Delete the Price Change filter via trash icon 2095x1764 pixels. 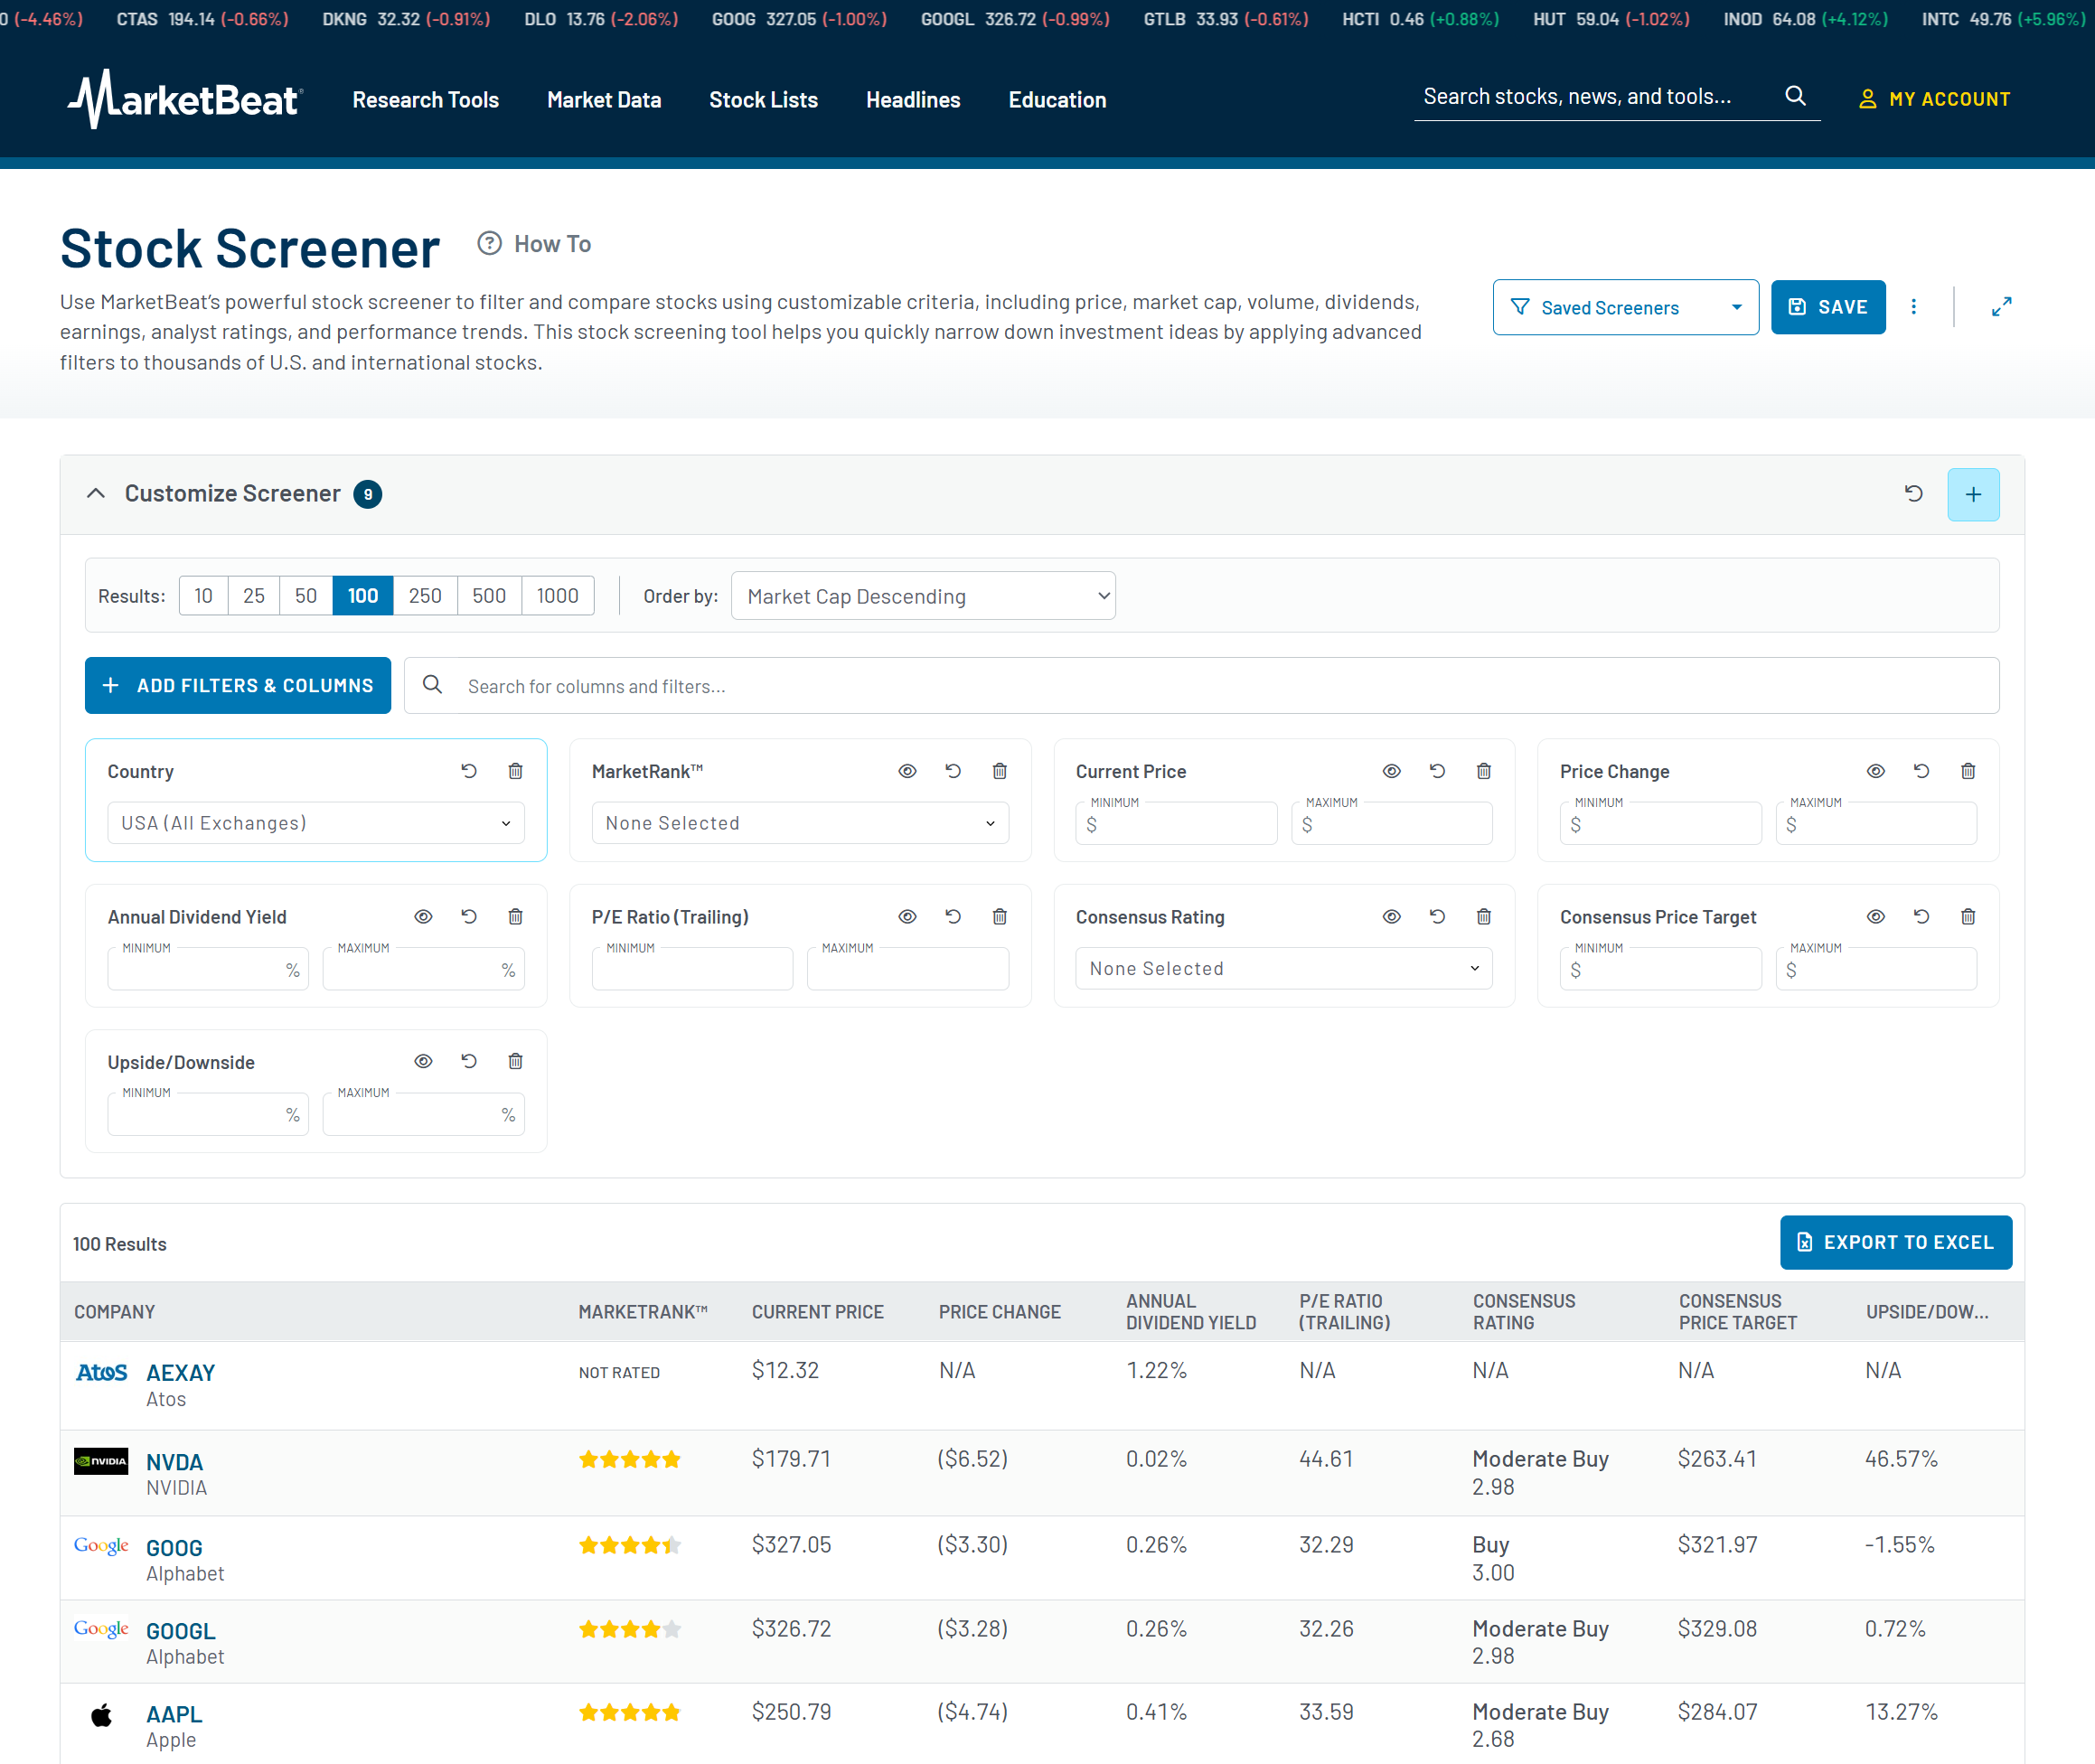pyautogui.click(x=1968, y=770)
